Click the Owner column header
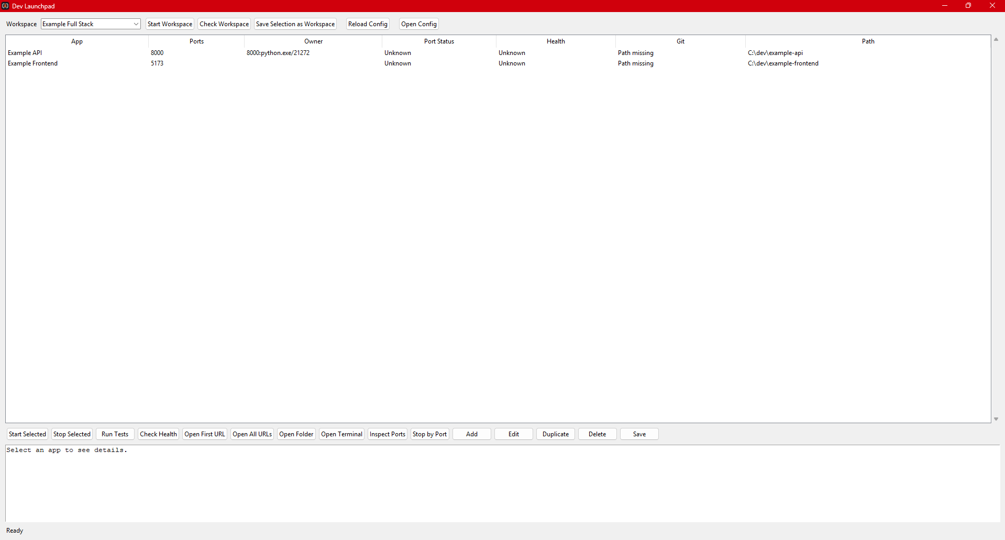This screenshot has width=1005, height=540. tap(313, 41)
